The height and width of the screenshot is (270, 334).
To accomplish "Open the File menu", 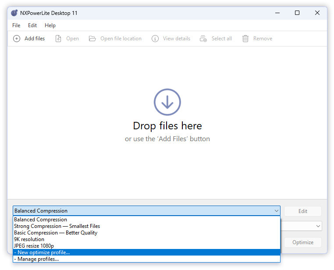I will pos(16,25).
